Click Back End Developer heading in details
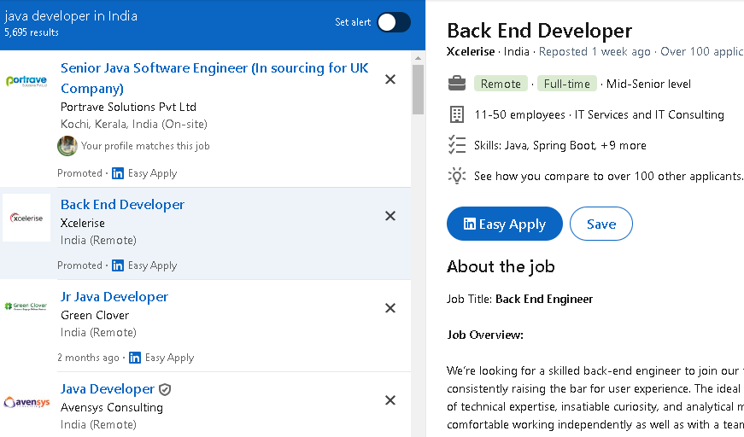Viewport: 744px width, 437px height. 540,31
